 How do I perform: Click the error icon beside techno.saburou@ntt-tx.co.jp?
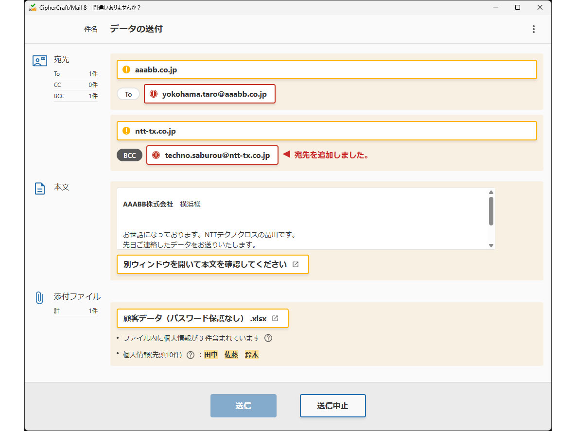[156, 155]
